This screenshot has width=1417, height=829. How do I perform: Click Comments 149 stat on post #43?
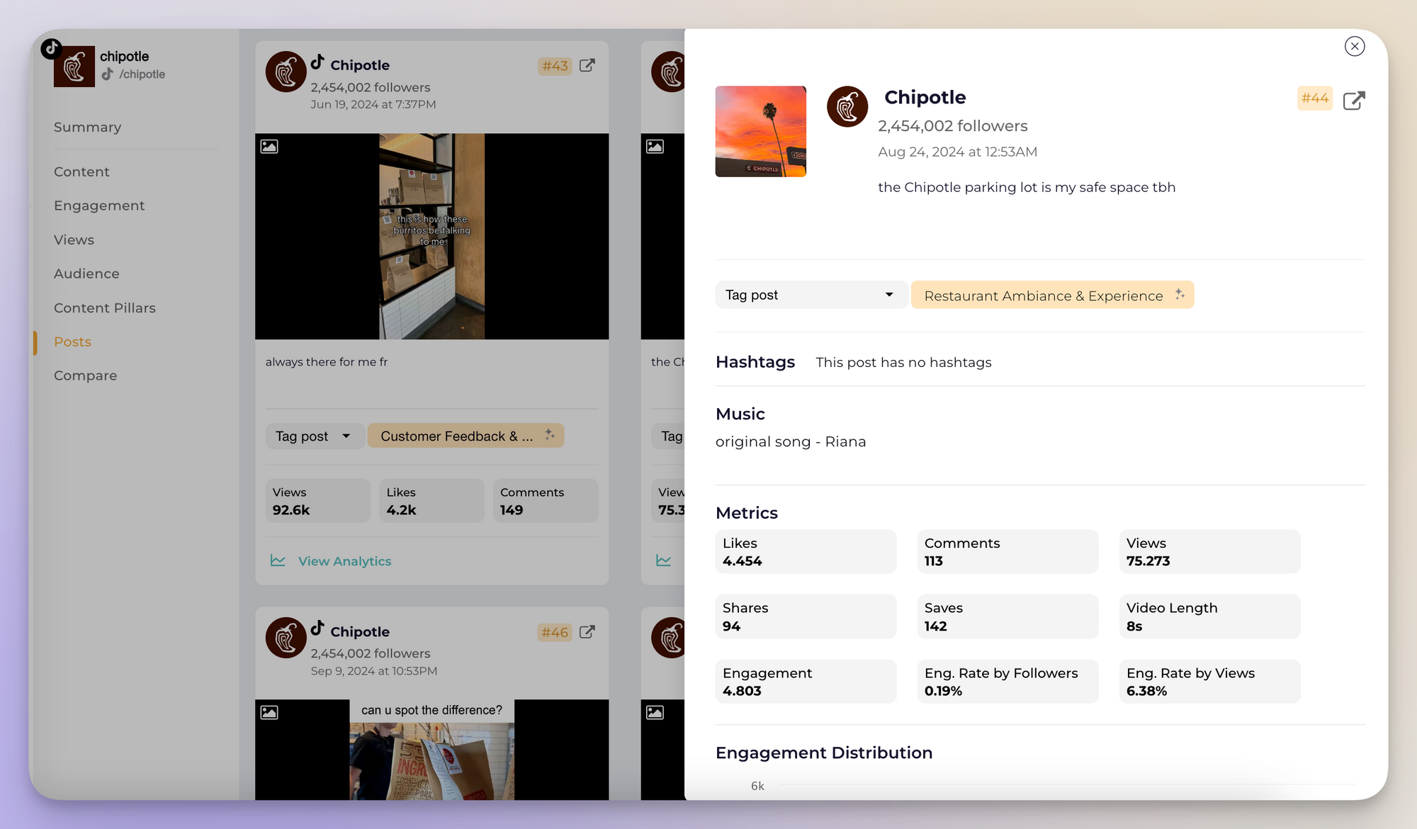546,501
